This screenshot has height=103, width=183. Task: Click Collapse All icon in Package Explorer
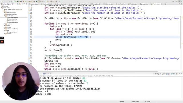18,4
